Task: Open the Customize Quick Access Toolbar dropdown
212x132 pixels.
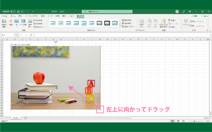Action: tap(33, 12)
